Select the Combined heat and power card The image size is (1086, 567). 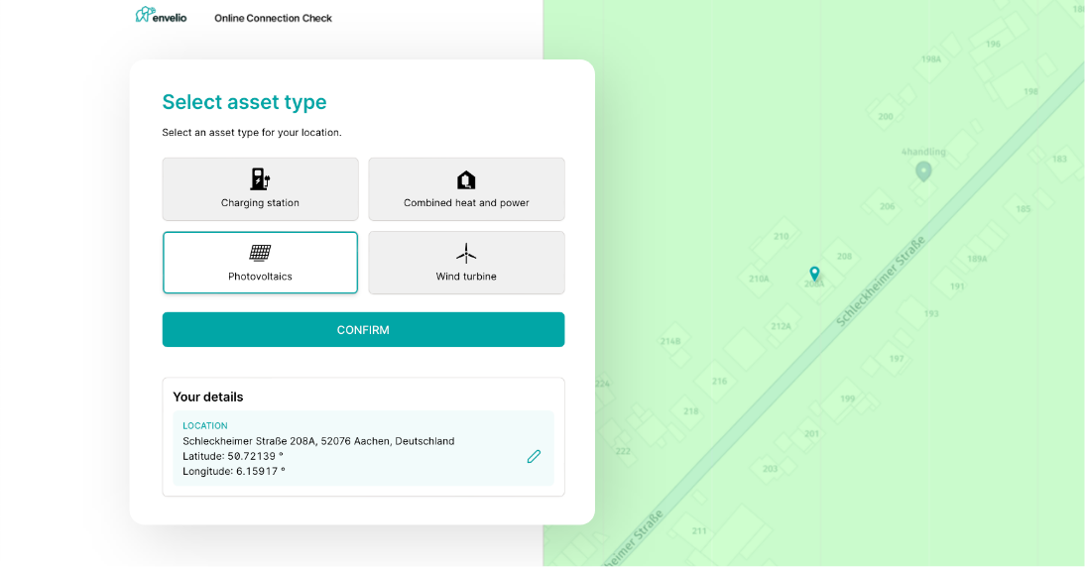(466, 189)
